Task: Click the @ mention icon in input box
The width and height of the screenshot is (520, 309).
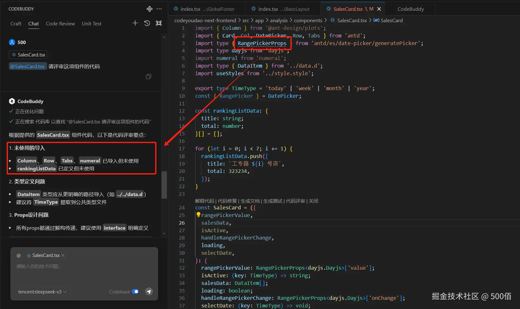Action: tap(19, 255)
